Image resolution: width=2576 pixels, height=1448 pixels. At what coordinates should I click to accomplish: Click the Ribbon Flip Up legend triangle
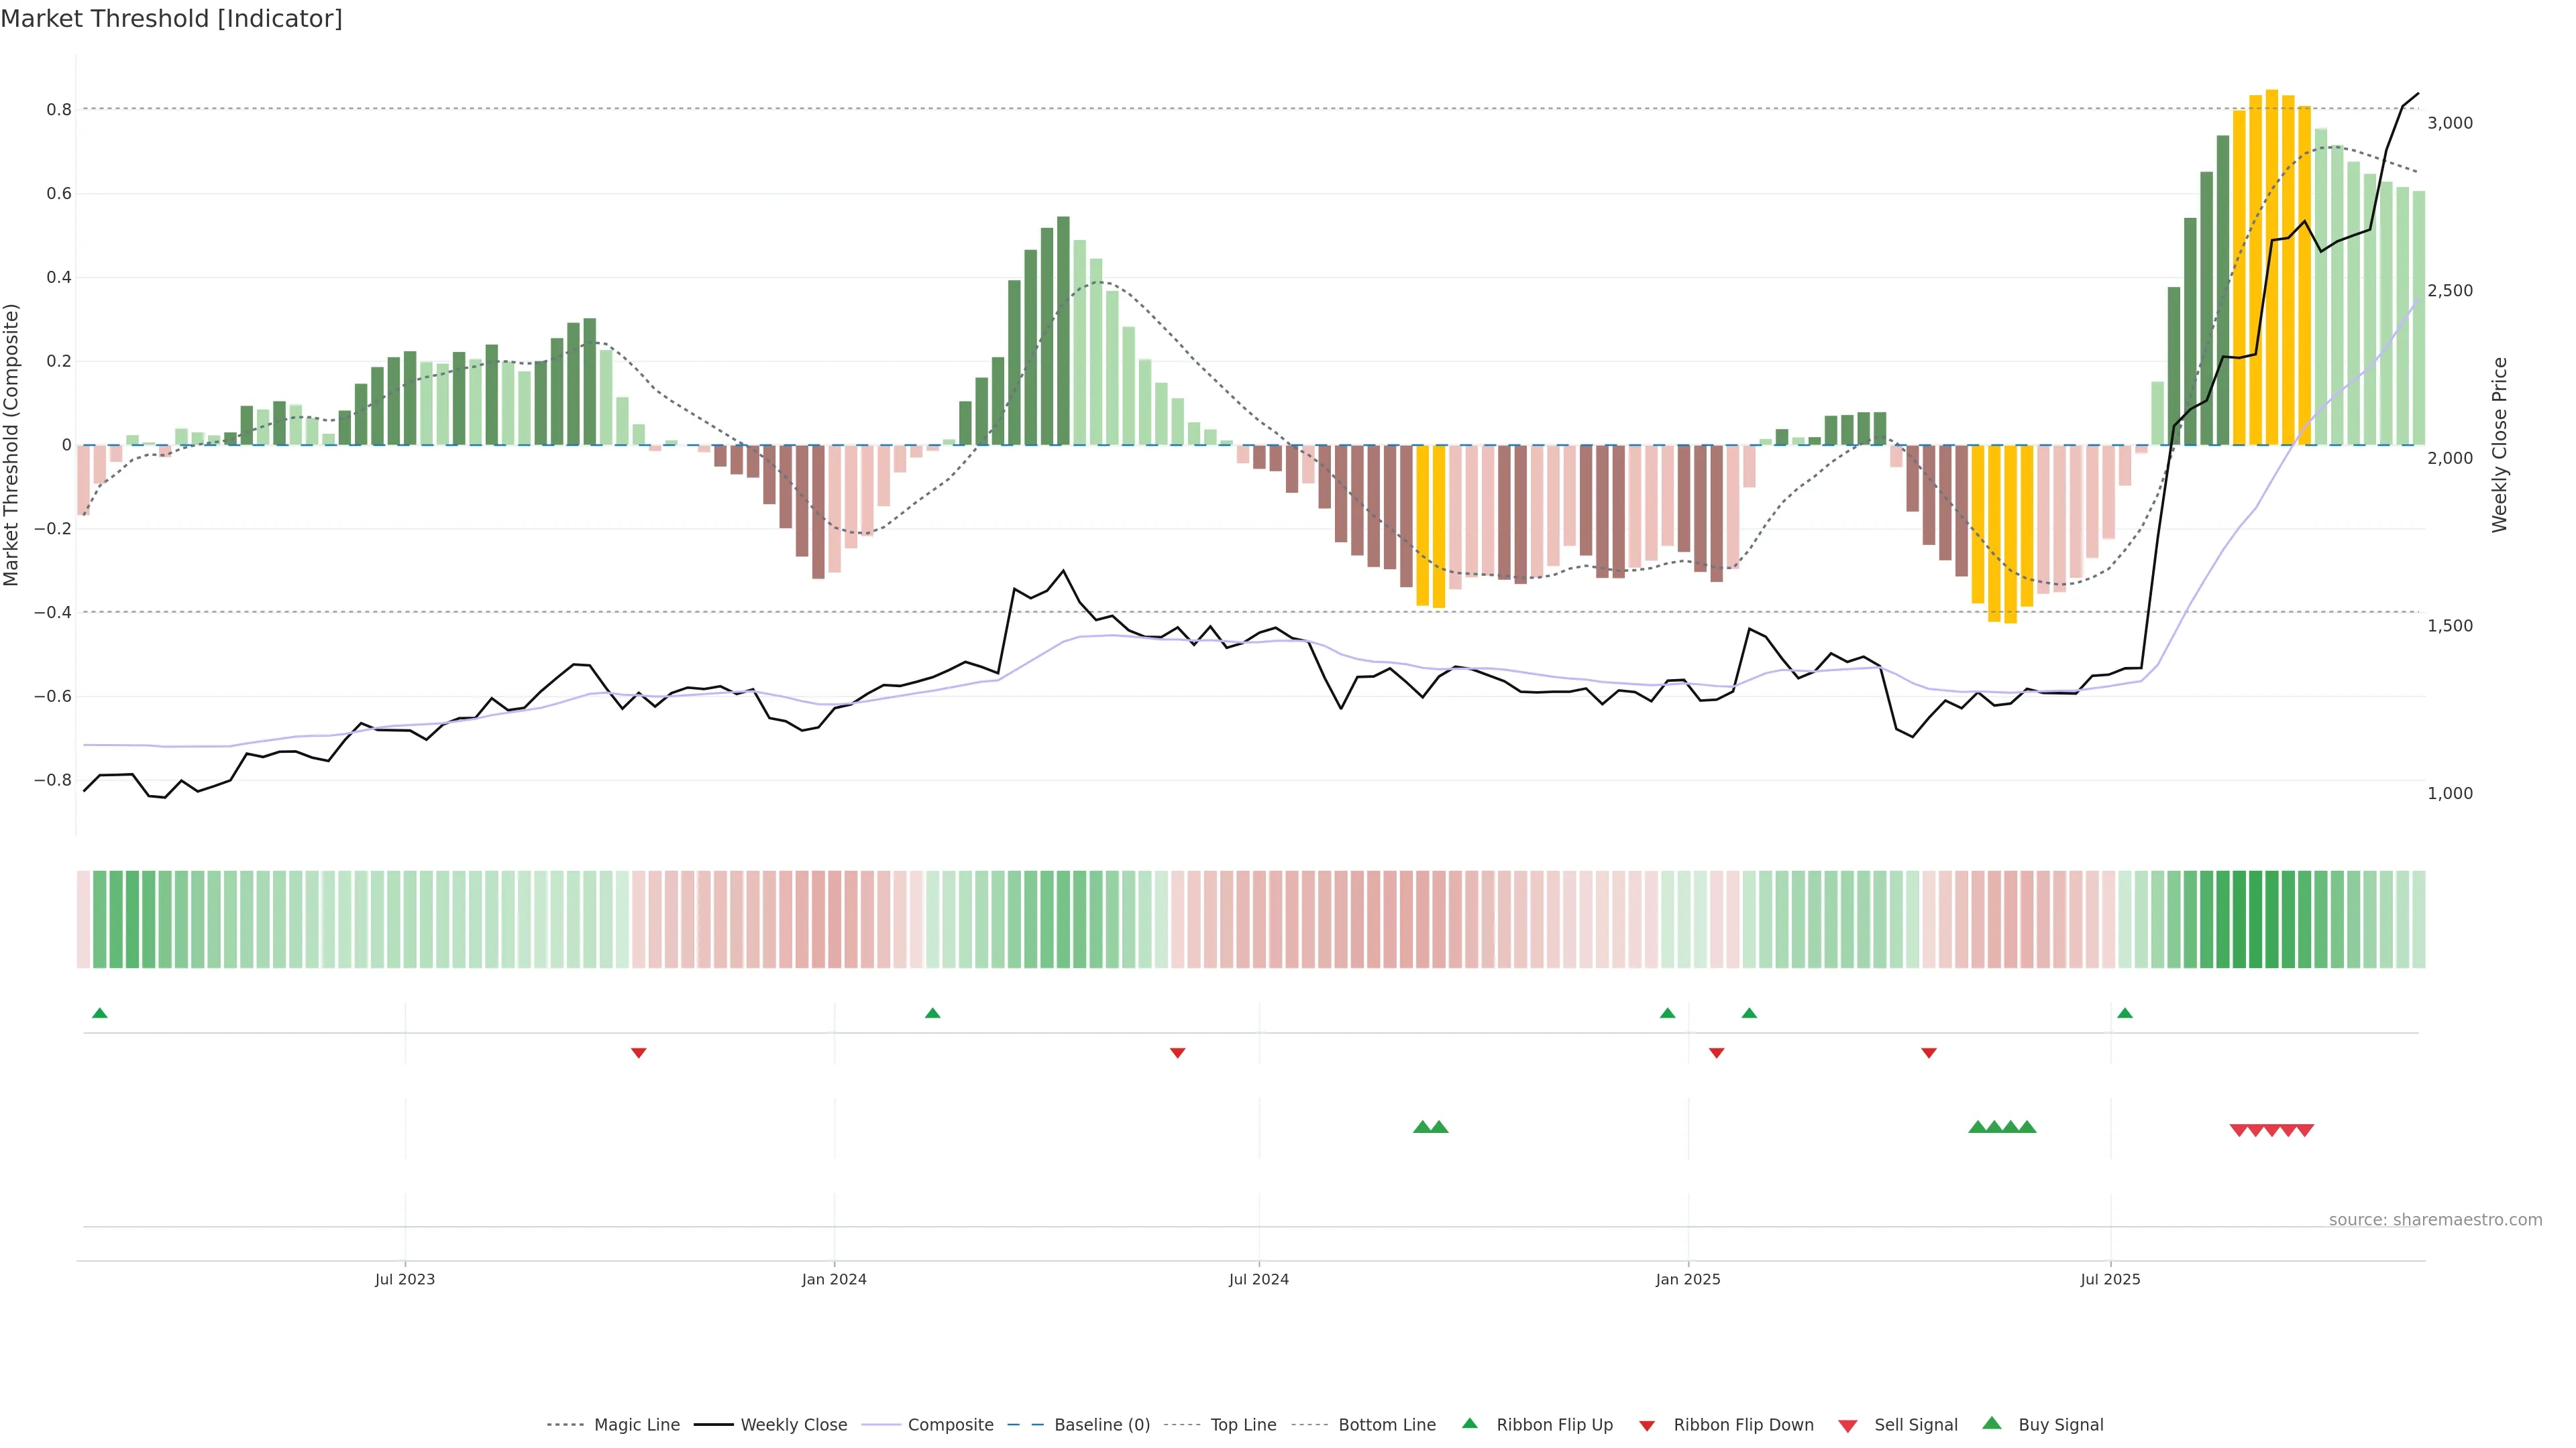tap(1469, 1423)
